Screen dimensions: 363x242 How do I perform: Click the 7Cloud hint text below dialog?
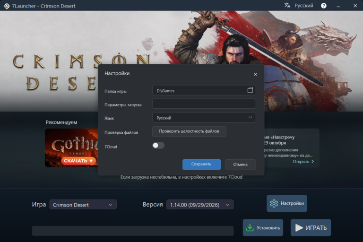[x=181, y=177]
